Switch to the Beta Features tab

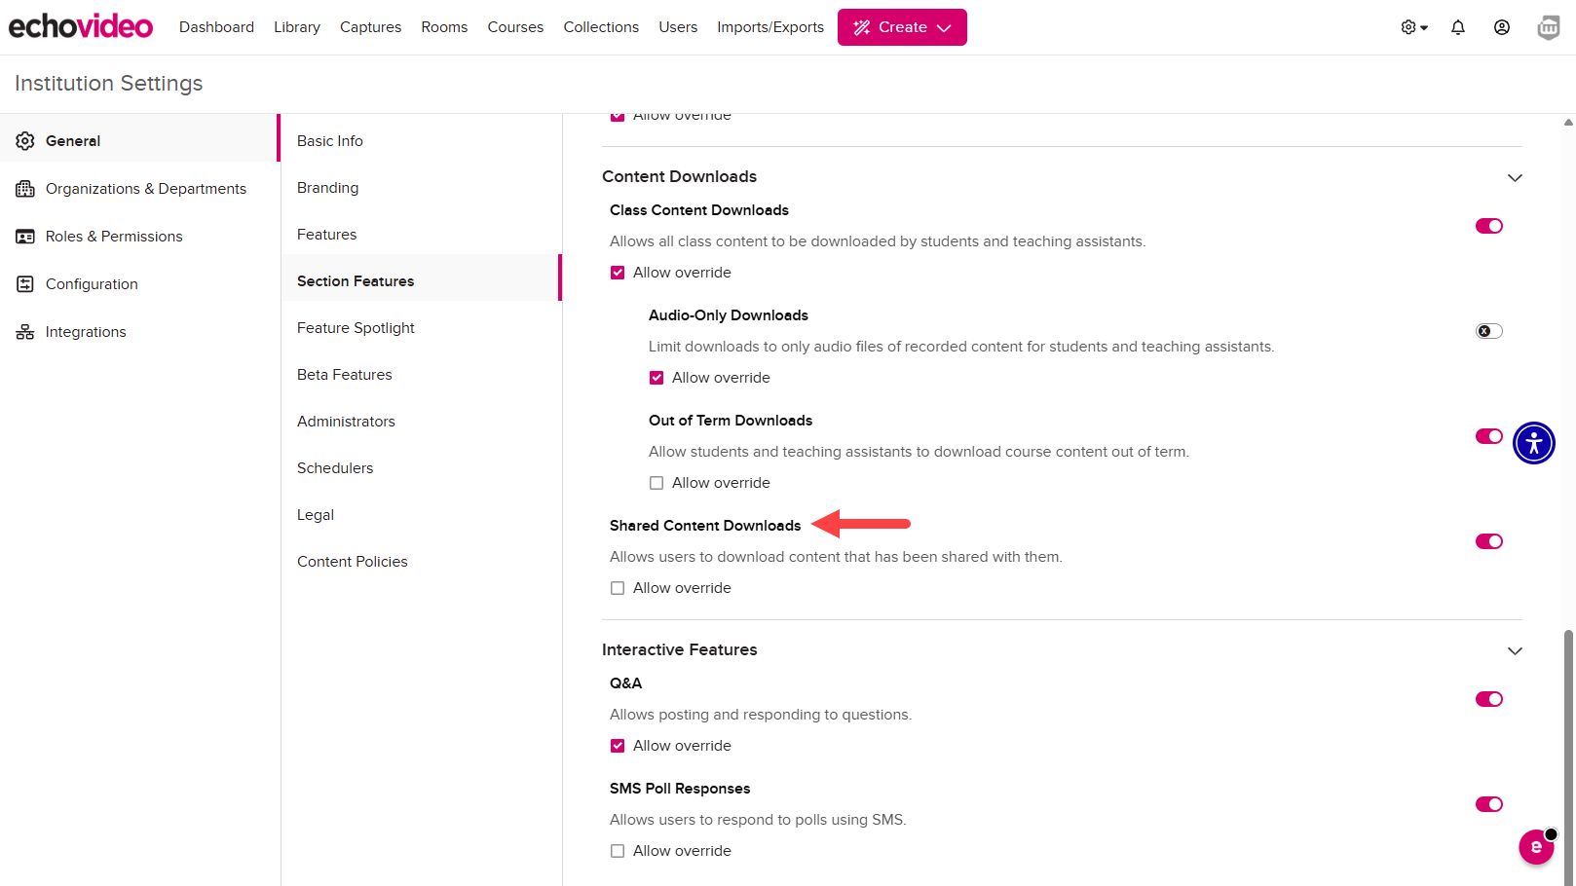344,375
